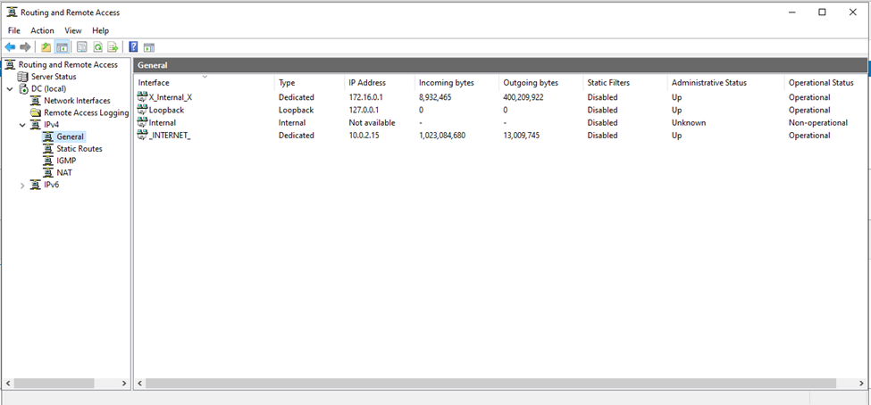The height and width of the screenshot is (405, 871).
Task: Click the tree pane scrollbar left arrow
Action: tap(8, 384)
